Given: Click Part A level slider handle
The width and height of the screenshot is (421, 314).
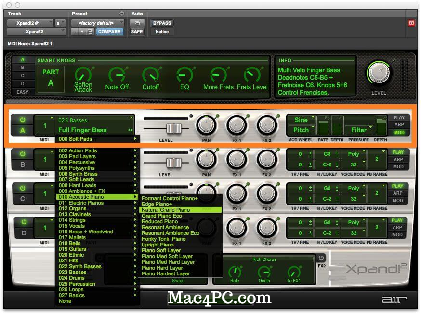Looking at the screenshot, I should (x=174, y=128).
